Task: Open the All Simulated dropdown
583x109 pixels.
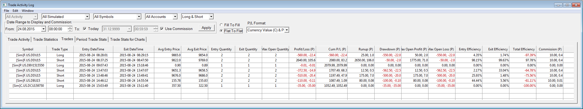Action: [x=87, y=17]
